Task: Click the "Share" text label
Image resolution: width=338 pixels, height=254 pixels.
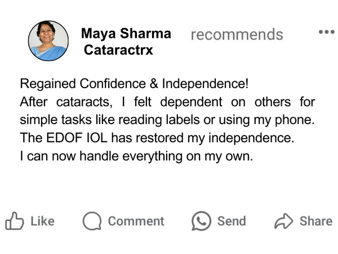Action: click(x=316, y=221)
